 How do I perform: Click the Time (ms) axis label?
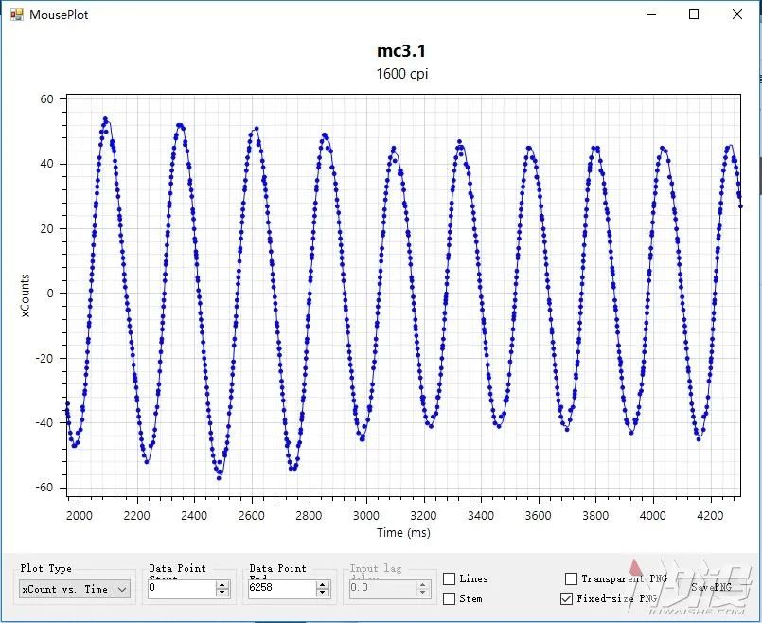pyautogui.click(x=403, y=533)
